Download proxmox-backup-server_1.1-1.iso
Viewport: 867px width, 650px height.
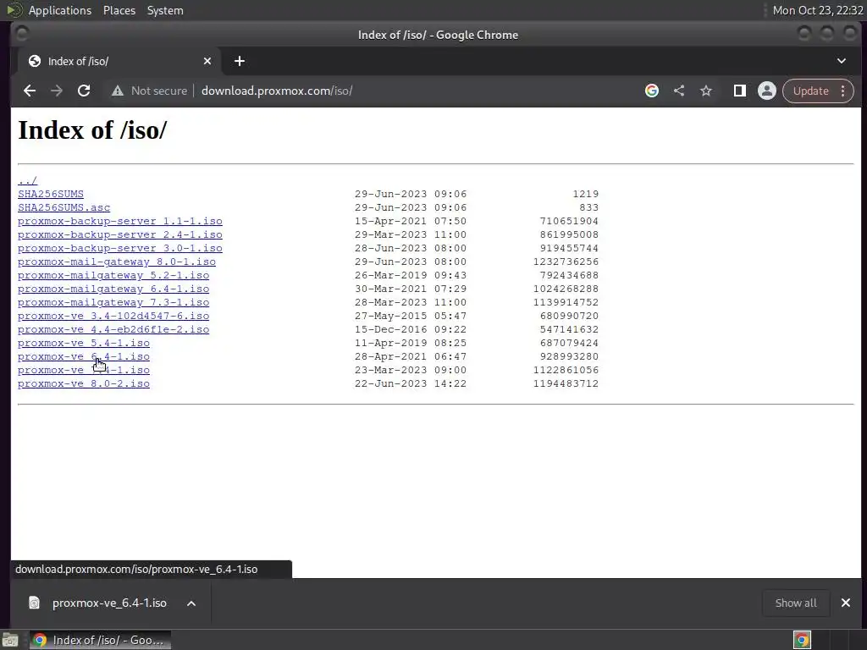click(x=120, y=221)
